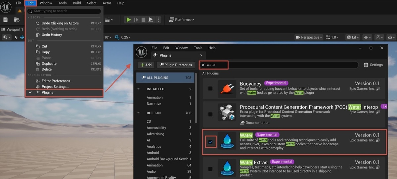Choose Plugins in the Edit menu
Viewport: 397px width, 179px height.
tap(65, 93)
